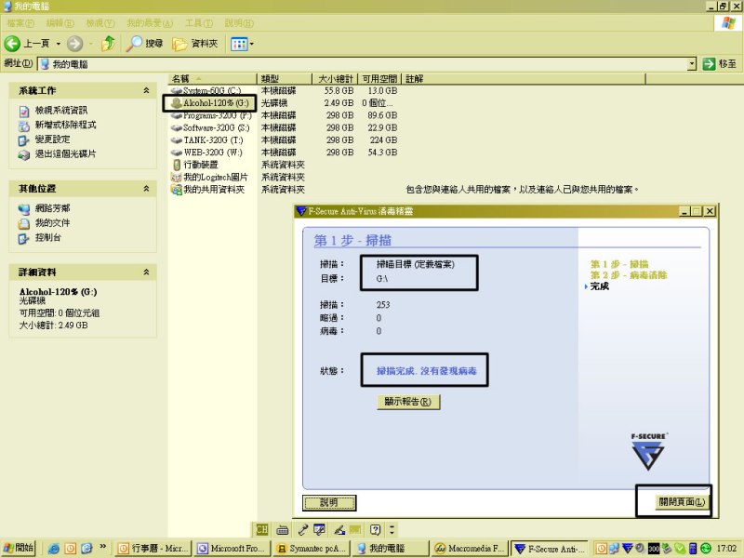
Task: Sort by the 名稱 column header
Action: click(212, 79)
